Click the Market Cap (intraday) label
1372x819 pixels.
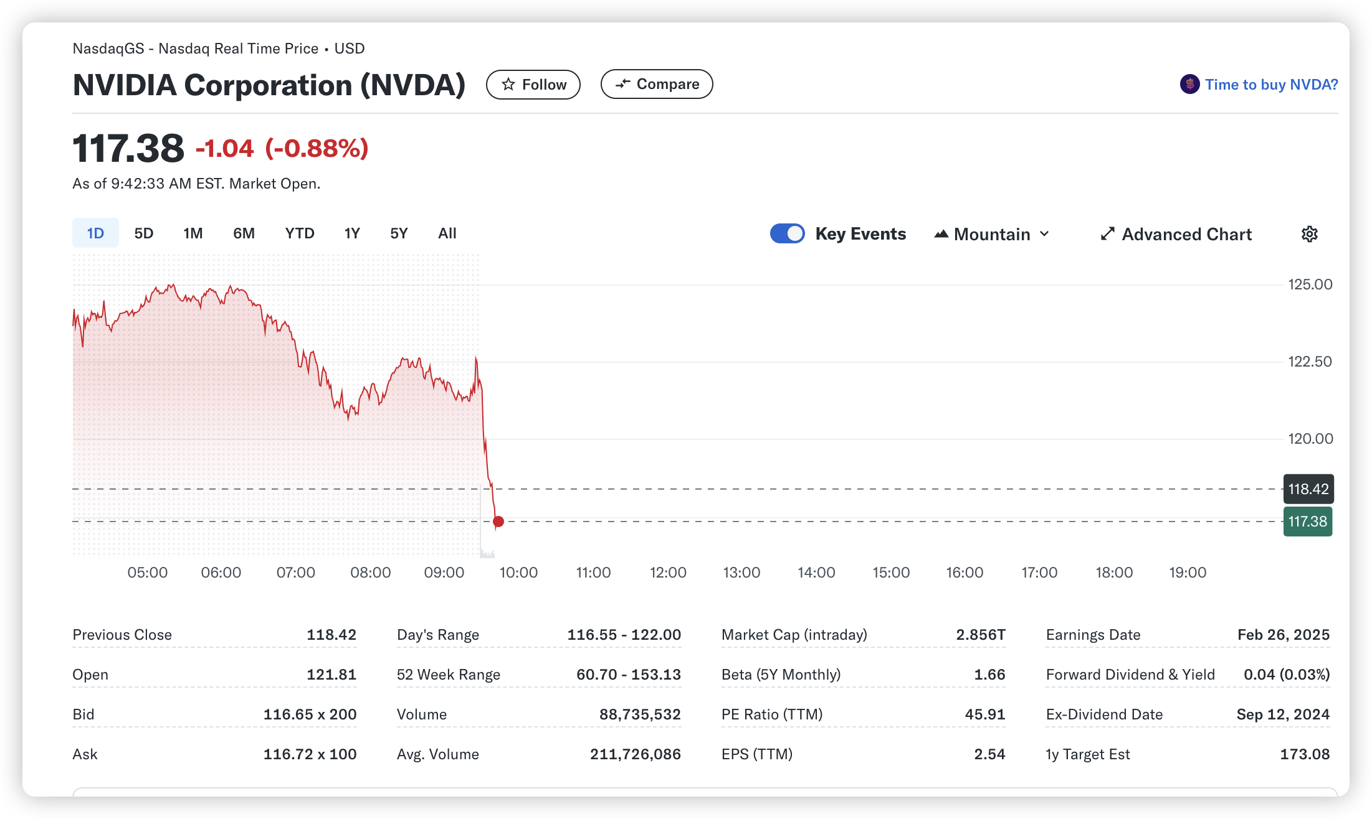794,635
